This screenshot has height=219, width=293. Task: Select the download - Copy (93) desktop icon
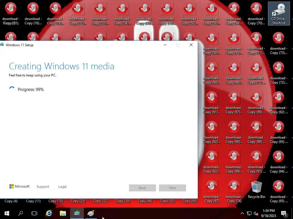coord(279,132)
